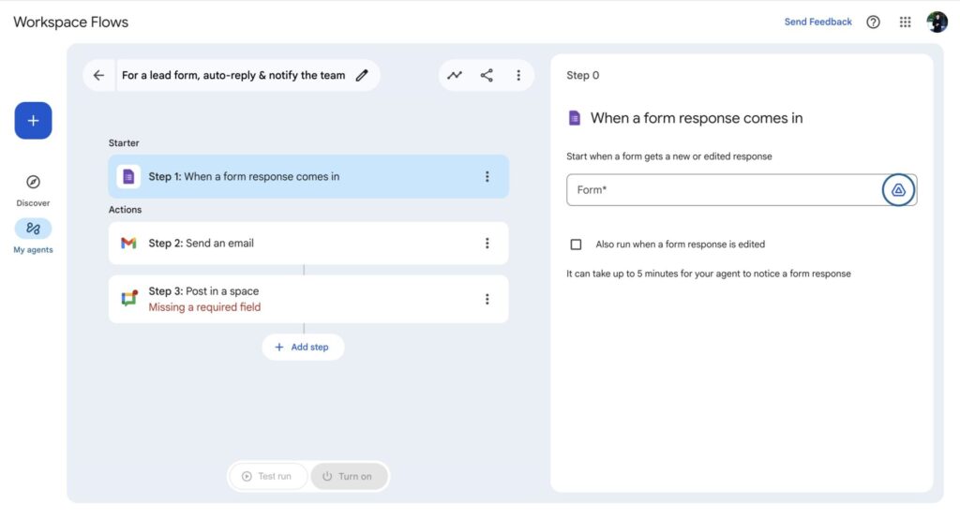Open Discover from the sidebar
The image size is (960, 519).
tap(33, 190)
